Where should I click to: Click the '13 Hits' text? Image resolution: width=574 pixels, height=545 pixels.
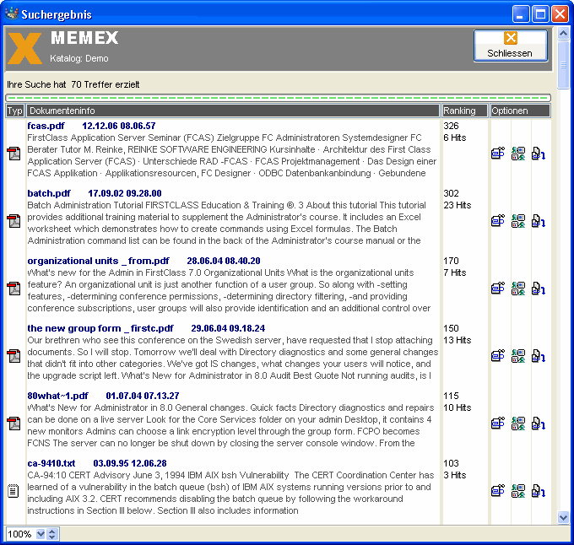[458, 340]
